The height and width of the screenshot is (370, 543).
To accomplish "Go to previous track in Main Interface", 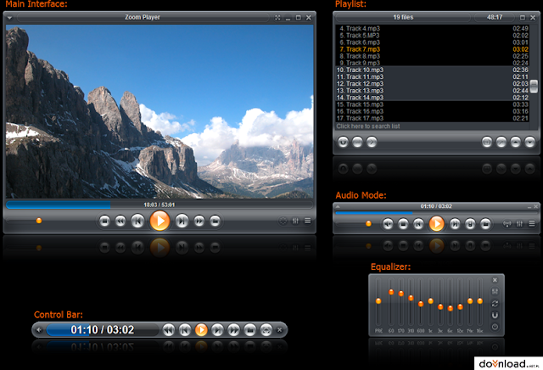I will point(137,221).
